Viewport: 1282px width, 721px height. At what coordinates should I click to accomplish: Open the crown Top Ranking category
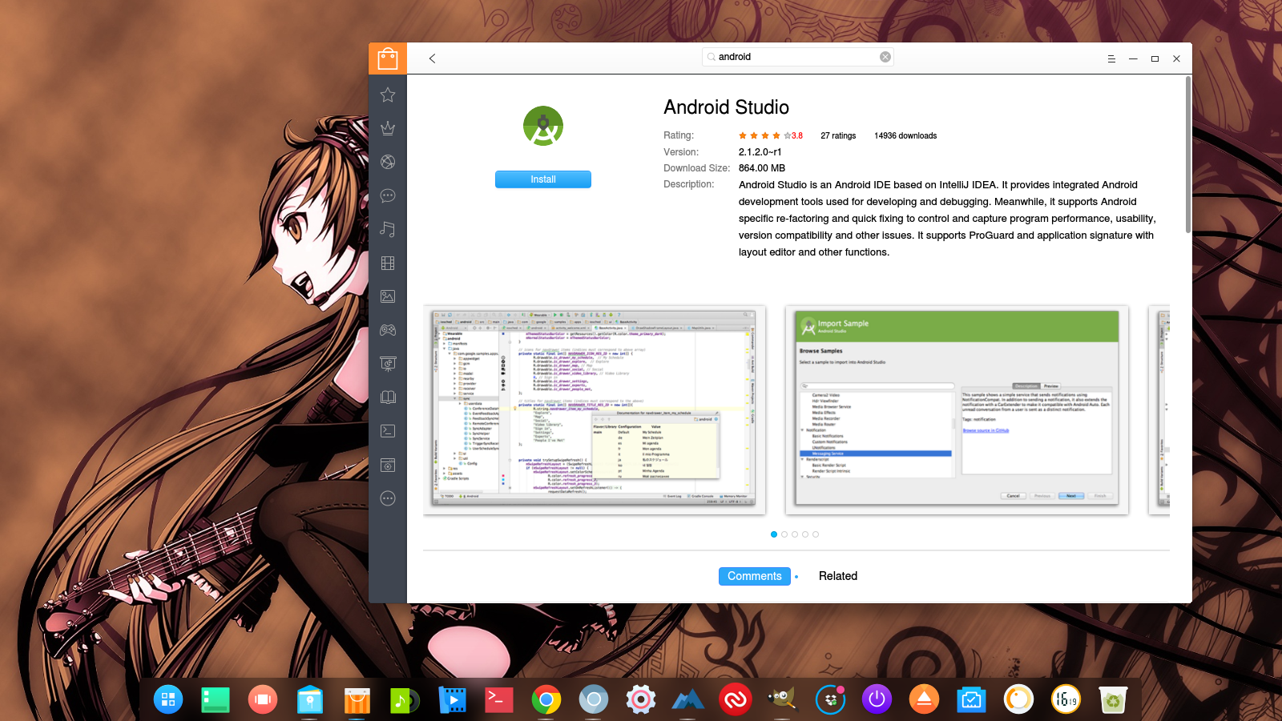pyautogui.click(x=388, y=128)
